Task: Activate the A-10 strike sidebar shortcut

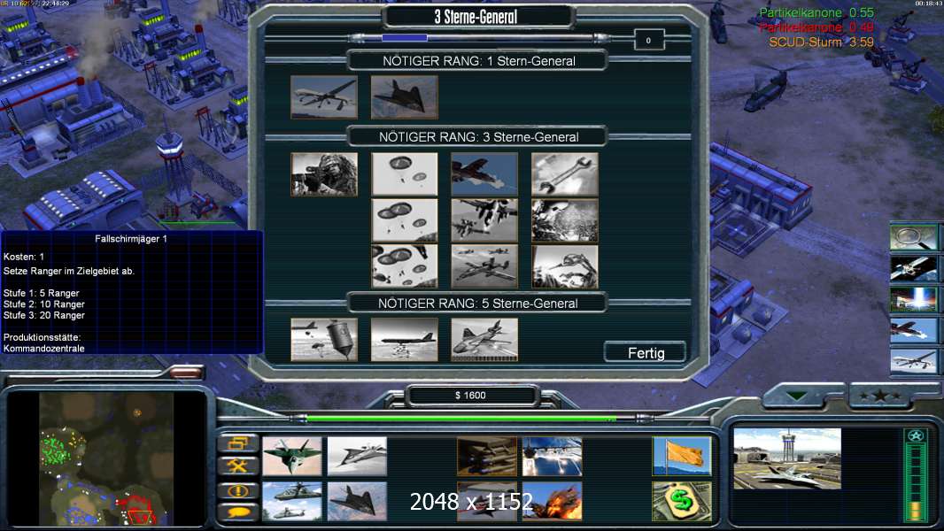Action: coord(913,331)
